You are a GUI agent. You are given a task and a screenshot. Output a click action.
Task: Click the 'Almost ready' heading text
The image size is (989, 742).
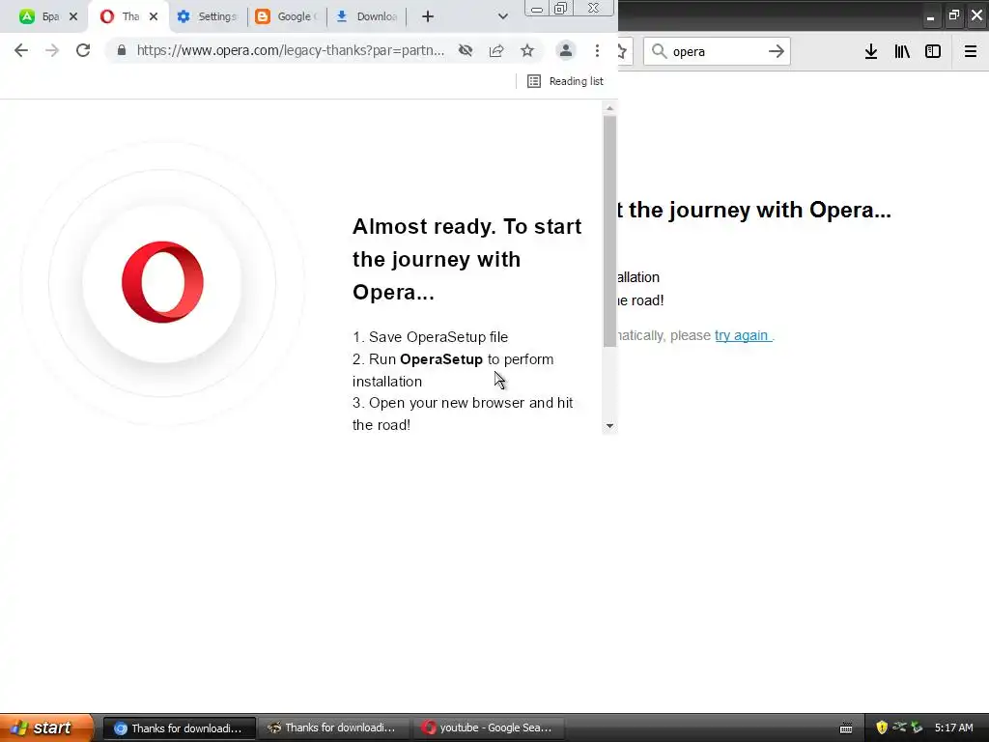click(466, 259)
